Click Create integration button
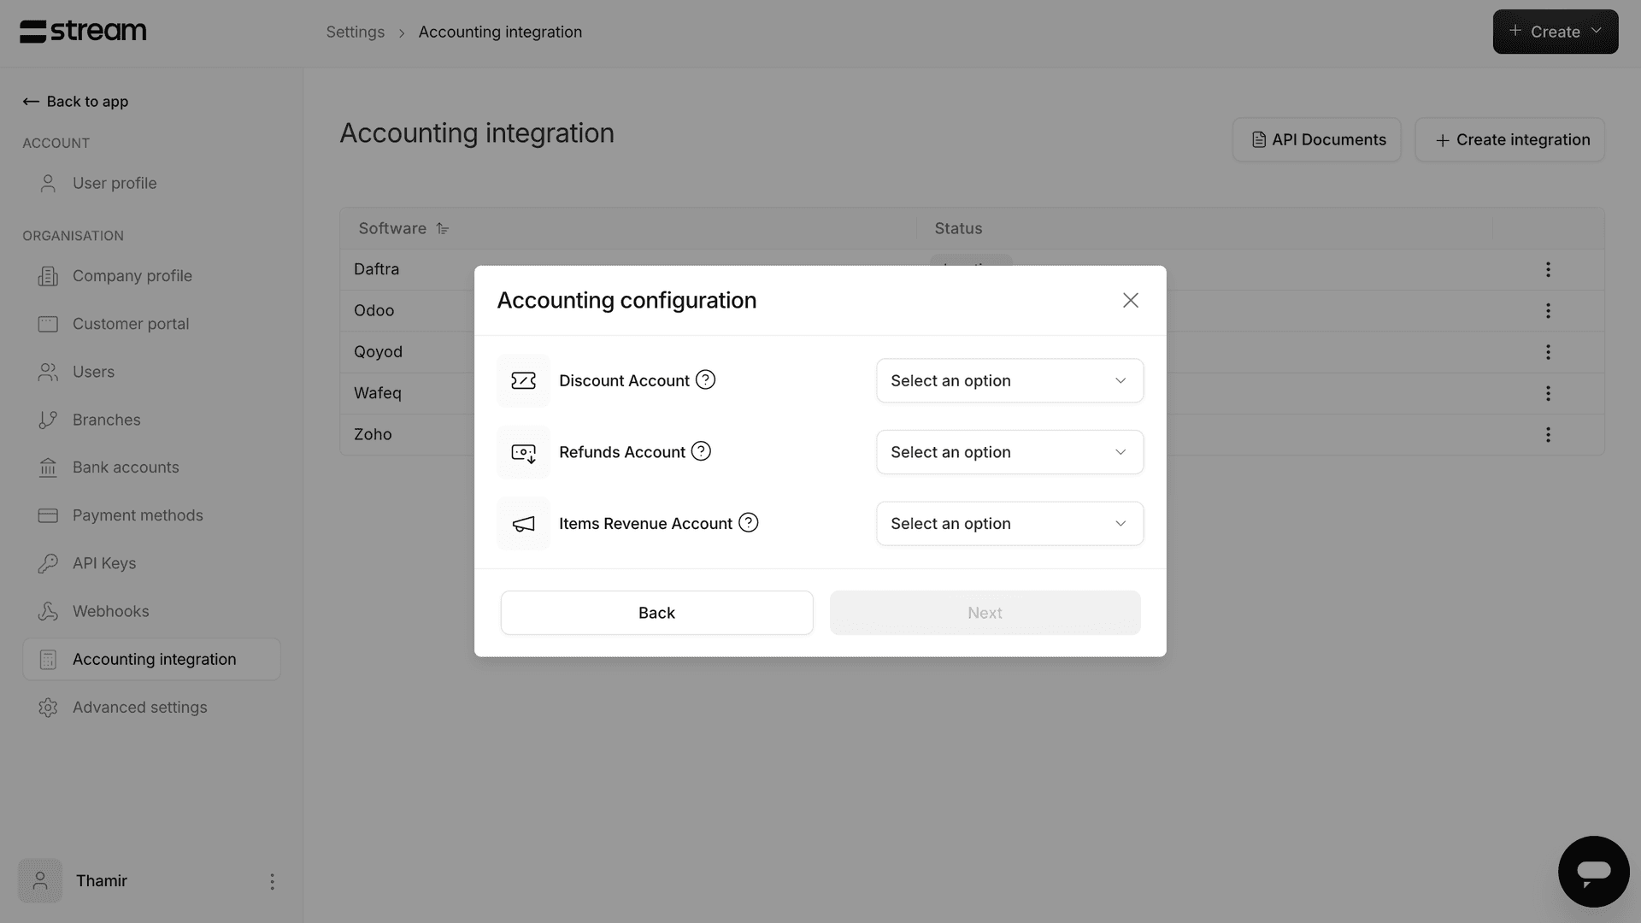Viewport: 1641px width, 923px height. (x=1509, y=139)
